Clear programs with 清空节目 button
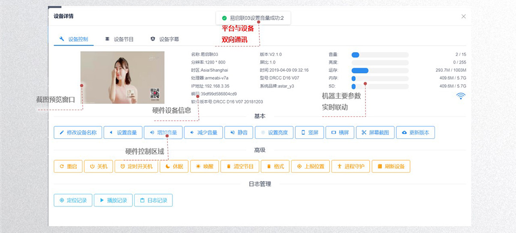 coord(240,166)
